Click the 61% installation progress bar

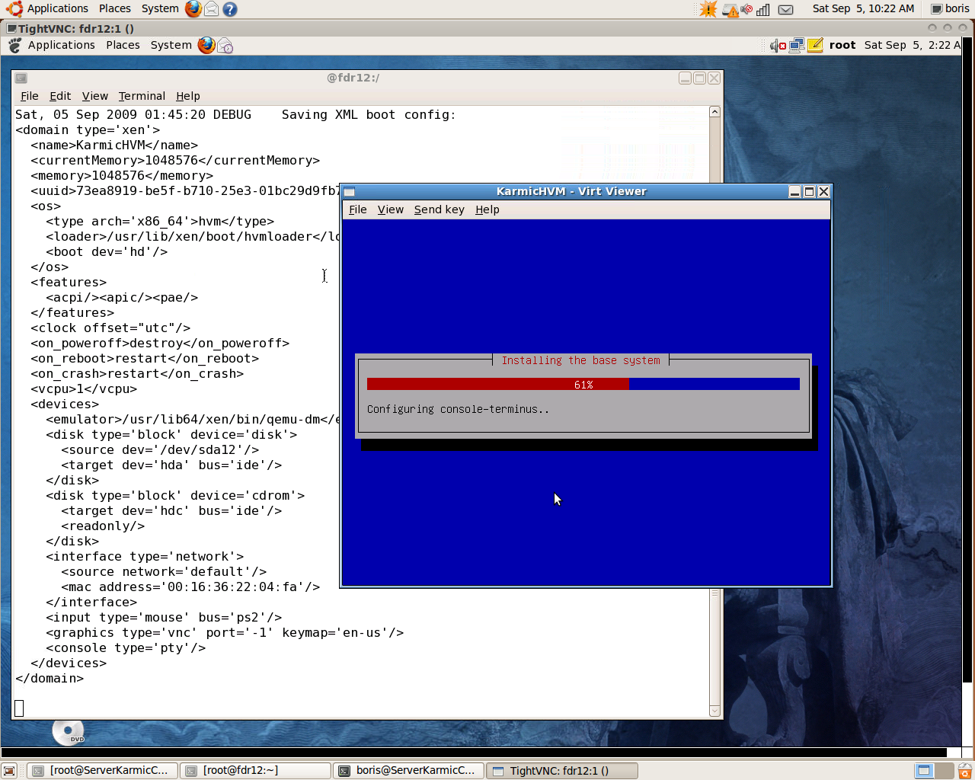pyautogui.click(x=583, y=385)
